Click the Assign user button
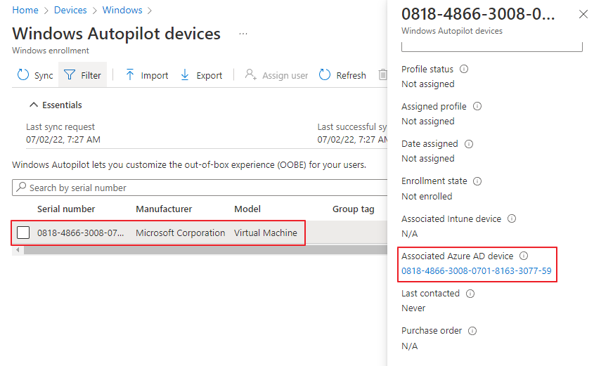Viewport: 594px width, 366px height. [x=276, y=75]
